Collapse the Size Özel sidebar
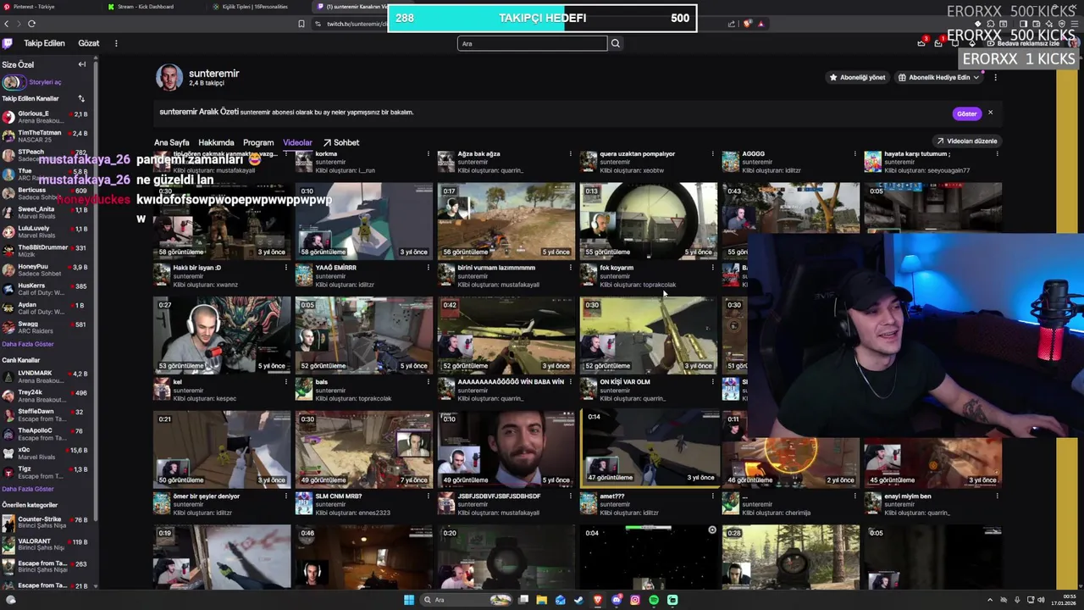 (82, 64)
